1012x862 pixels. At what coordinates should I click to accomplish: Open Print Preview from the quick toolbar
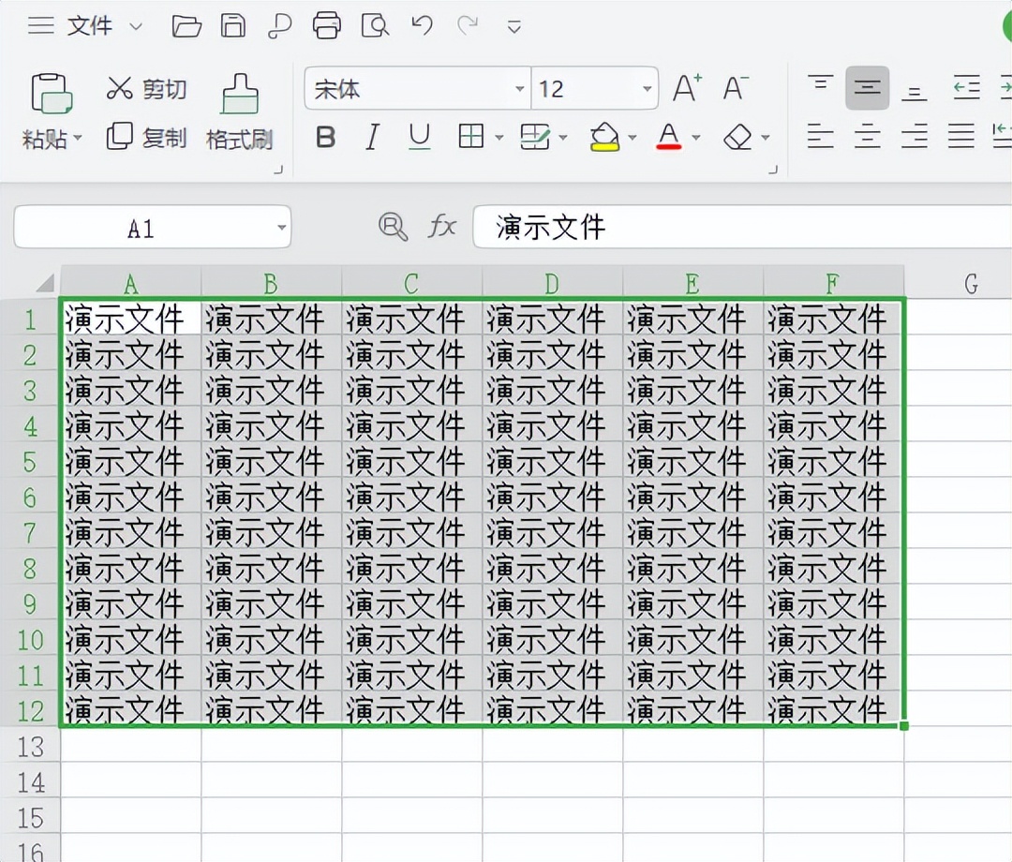375,25
